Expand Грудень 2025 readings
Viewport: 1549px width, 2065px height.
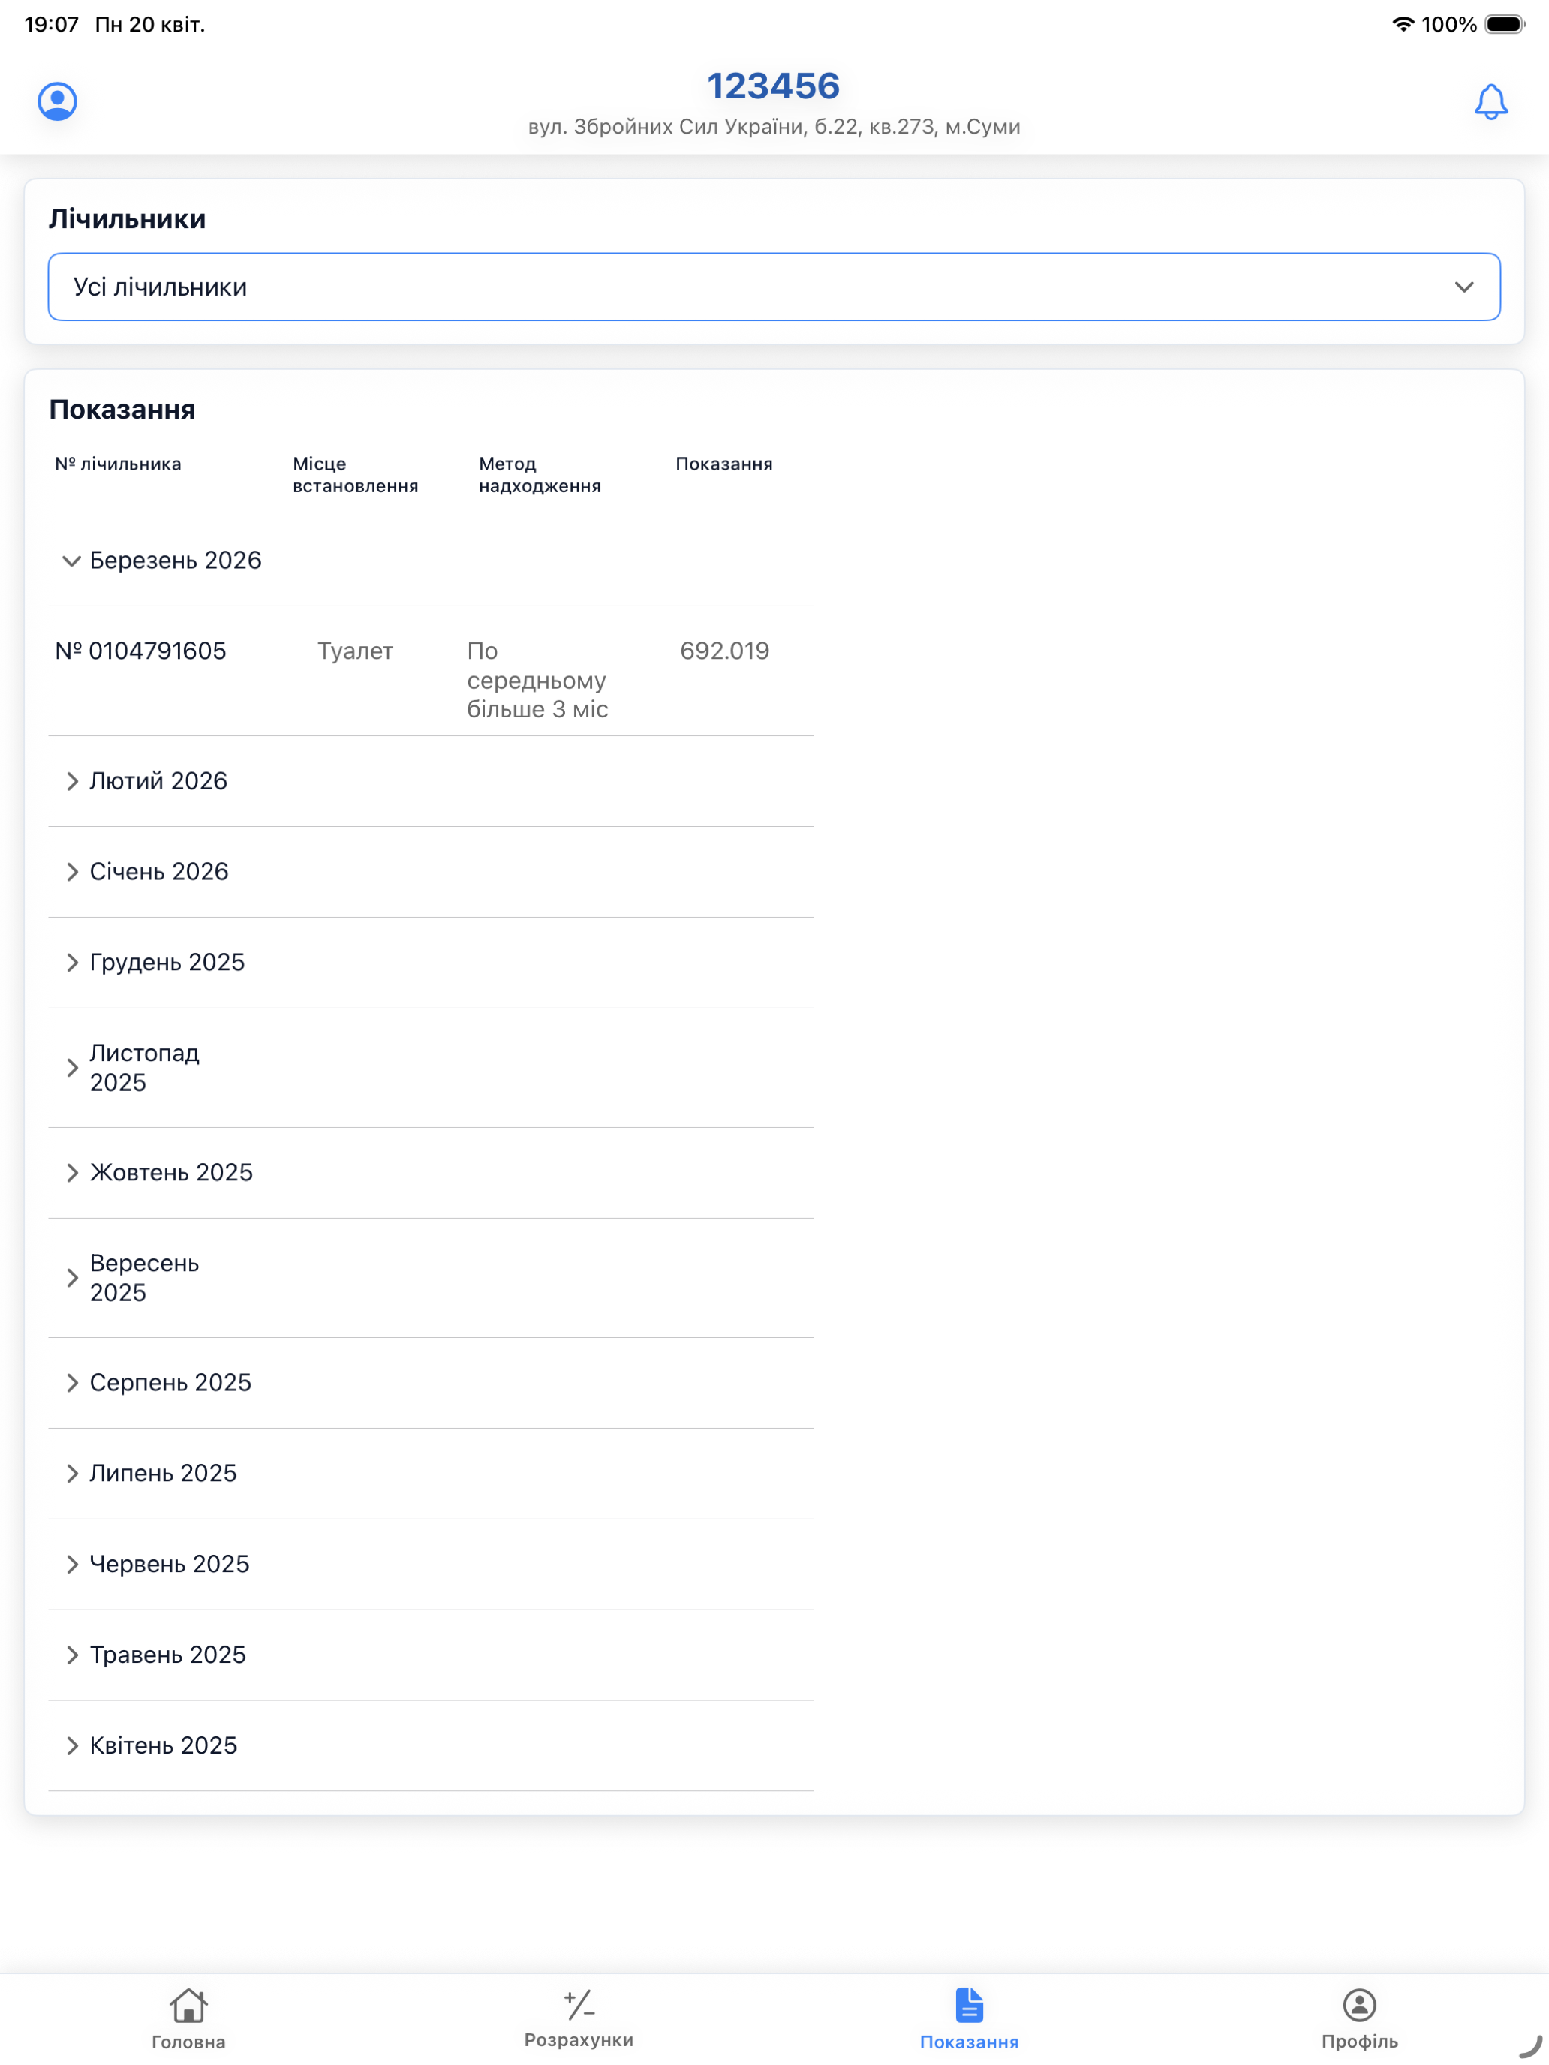[431, 963]
